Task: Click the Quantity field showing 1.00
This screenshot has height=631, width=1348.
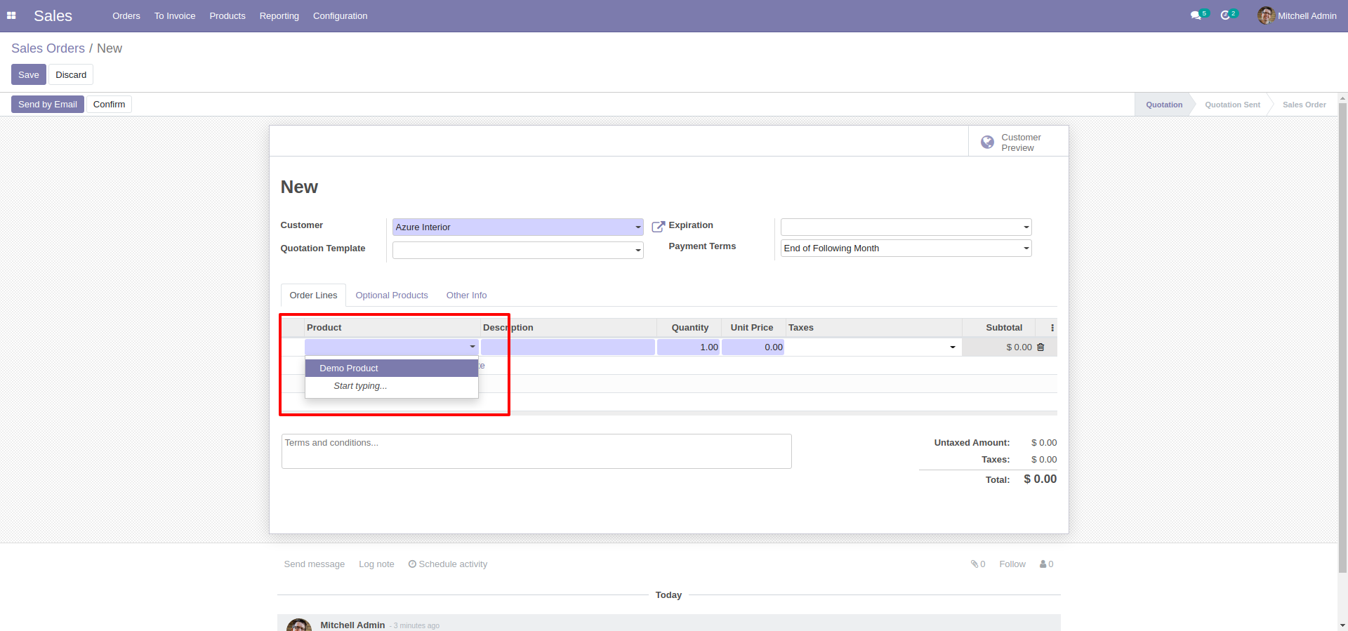Action: [688, 347]
